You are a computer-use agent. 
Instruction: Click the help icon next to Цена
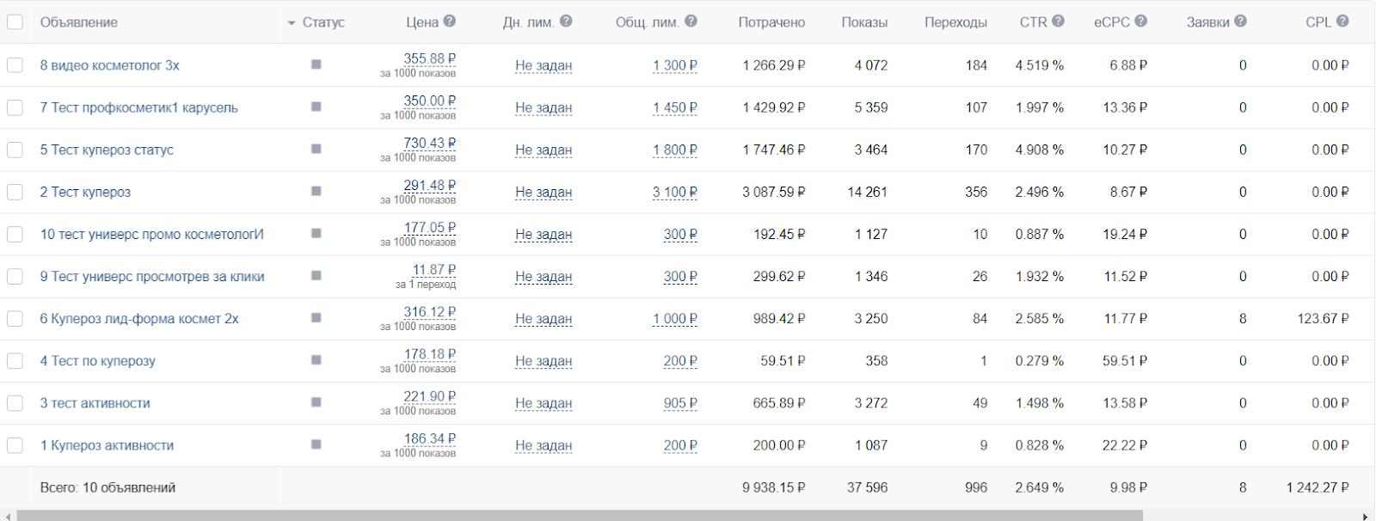(x=450, y=21)
